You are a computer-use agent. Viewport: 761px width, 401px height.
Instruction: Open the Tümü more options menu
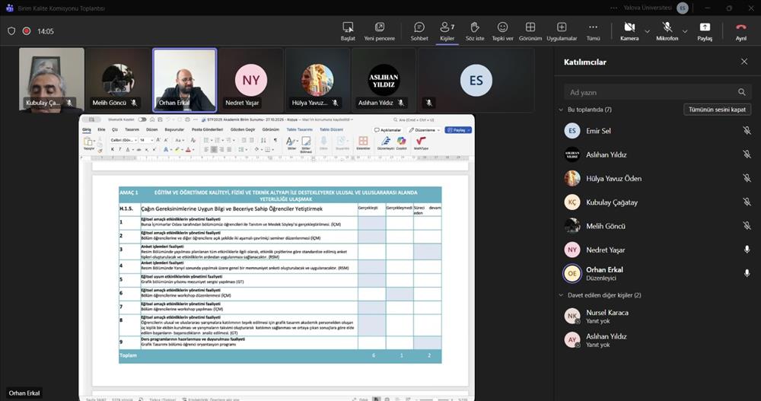click(594, 27)
